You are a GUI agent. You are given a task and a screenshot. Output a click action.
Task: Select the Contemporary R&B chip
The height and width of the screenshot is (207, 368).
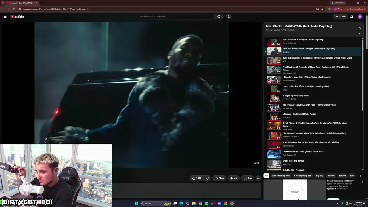point(303,176)
